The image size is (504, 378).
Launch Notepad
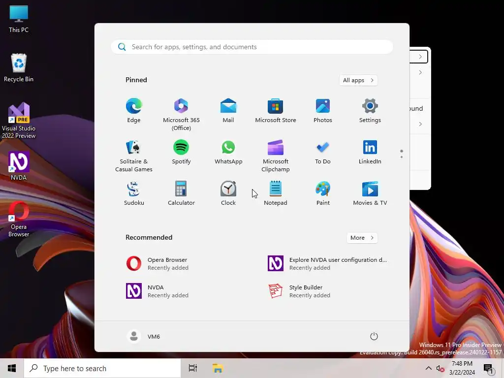tap(276, 193)
